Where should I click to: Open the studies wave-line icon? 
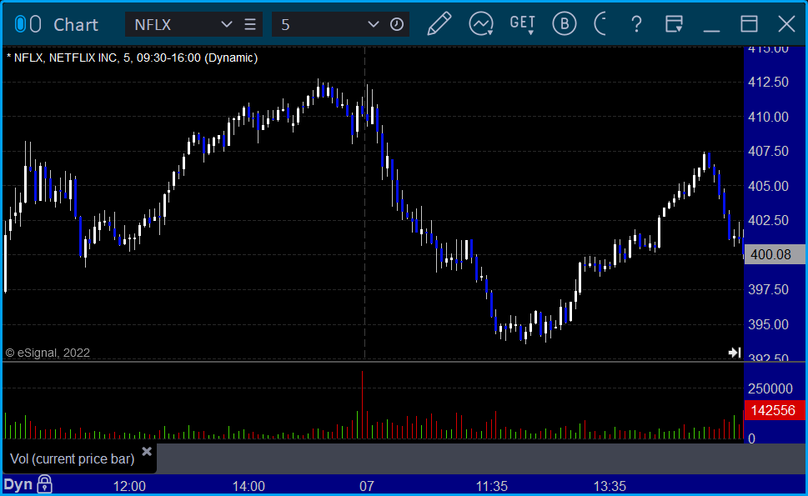(481, 24)
